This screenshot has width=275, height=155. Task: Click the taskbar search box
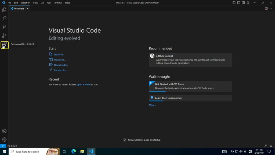[34, 151]
